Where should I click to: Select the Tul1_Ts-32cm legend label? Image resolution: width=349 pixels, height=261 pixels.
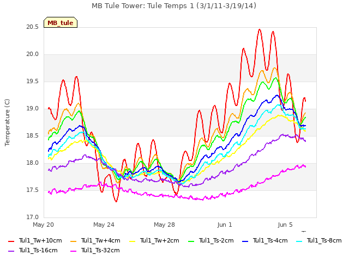(x=100, y=250)
